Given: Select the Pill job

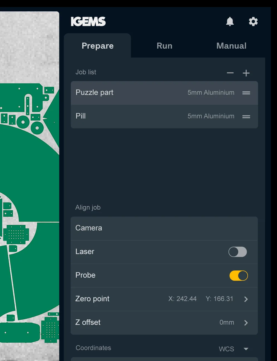Looking at the screenshot, I should point(125,116).
